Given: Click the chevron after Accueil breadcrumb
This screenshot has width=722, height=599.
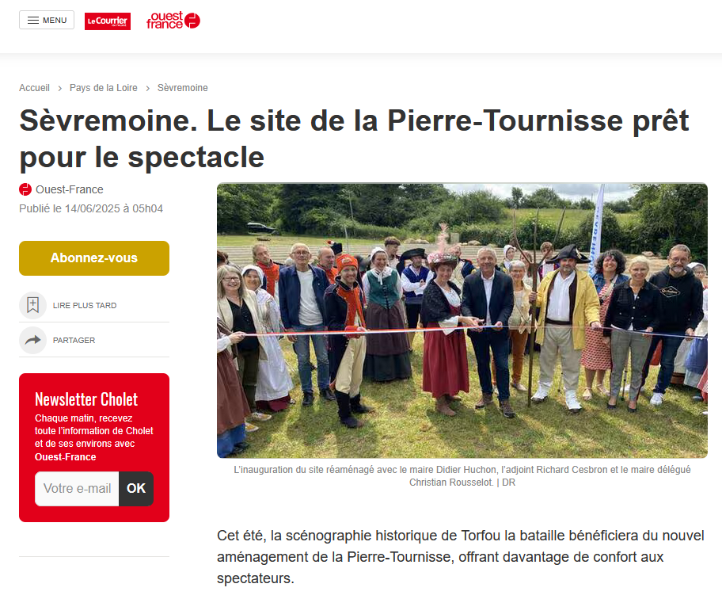Looking at the screenshot, I should (x=60, y=88).
